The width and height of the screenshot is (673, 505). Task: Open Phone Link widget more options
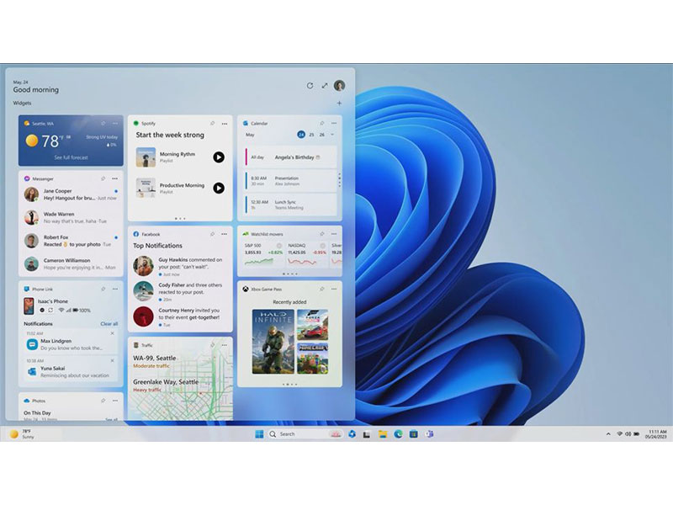[115, 289]
